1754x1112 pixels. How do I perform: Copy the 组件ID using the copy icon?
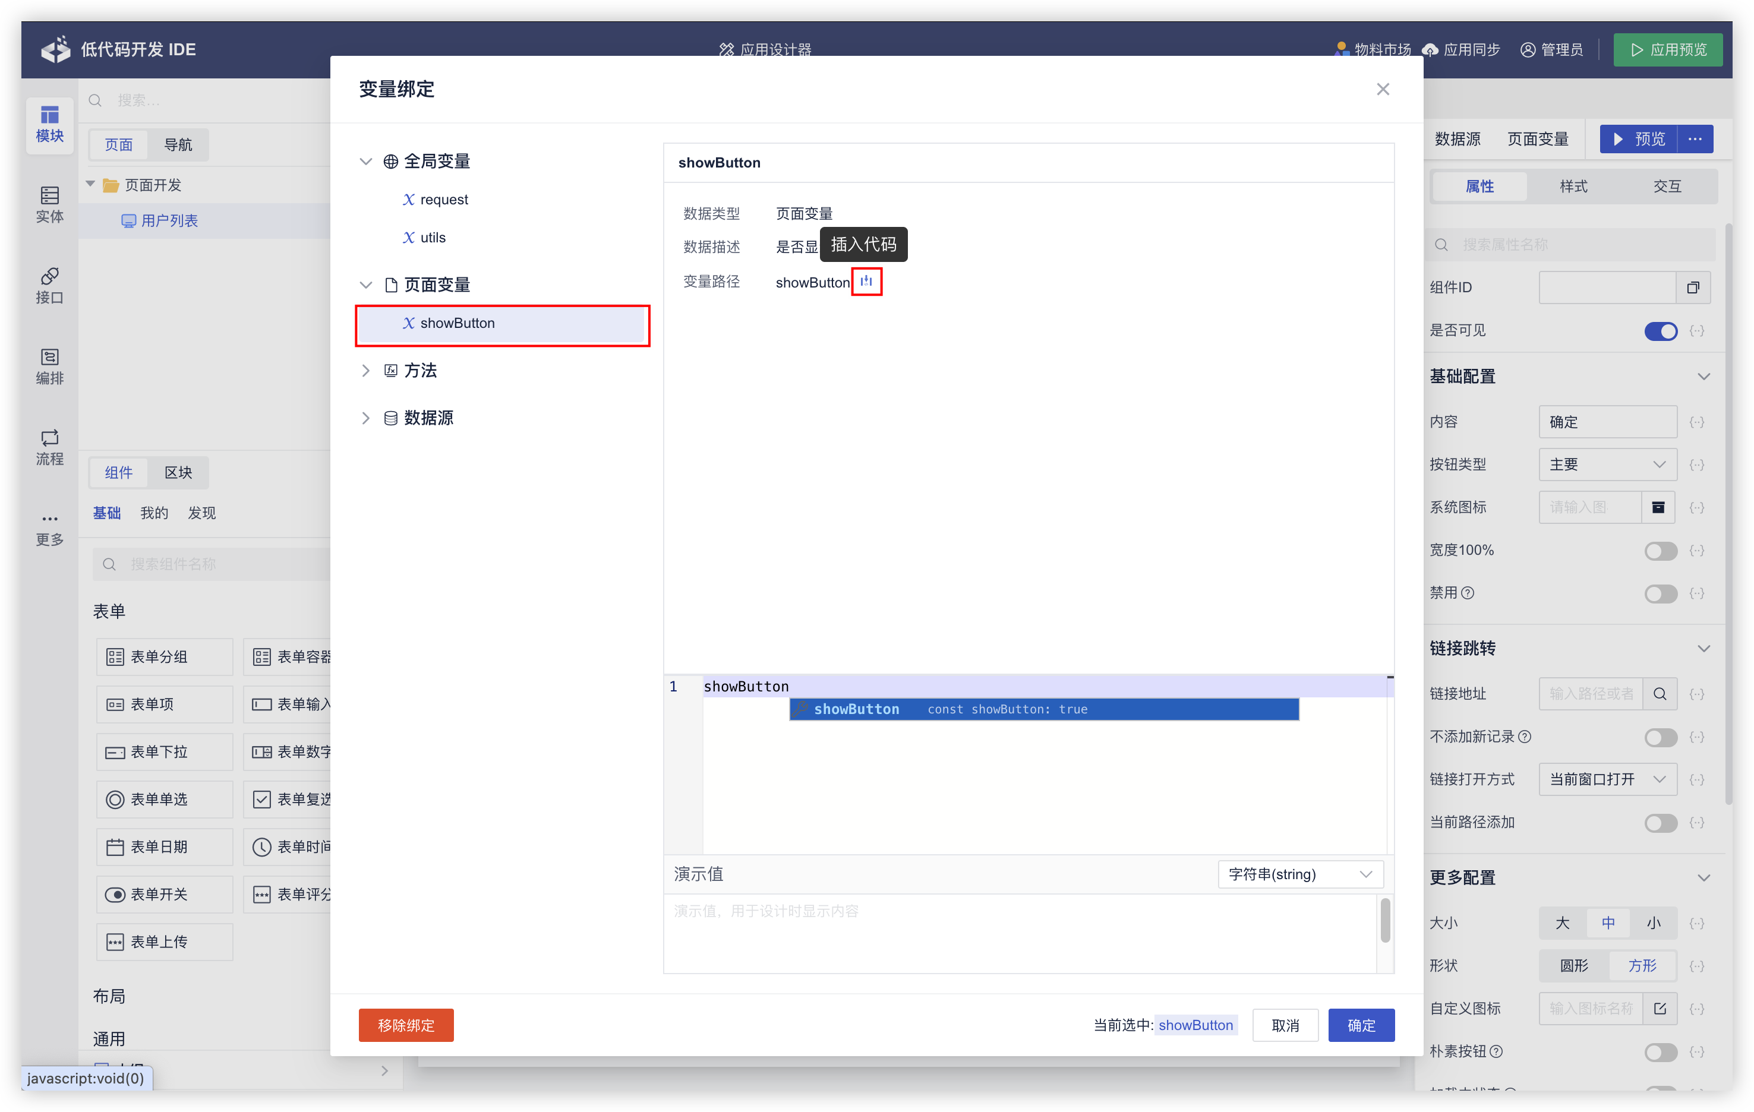(1693, 288)
